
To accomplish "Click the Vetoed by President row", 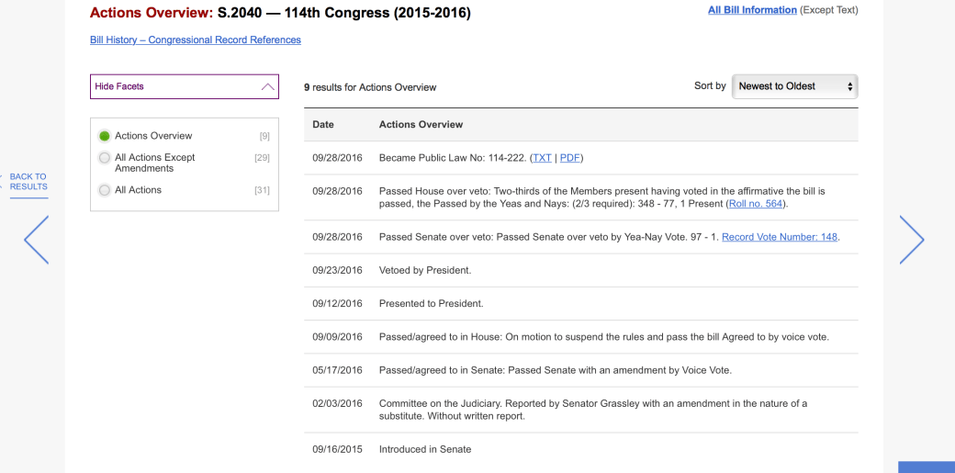I will [x=425, y=271].
